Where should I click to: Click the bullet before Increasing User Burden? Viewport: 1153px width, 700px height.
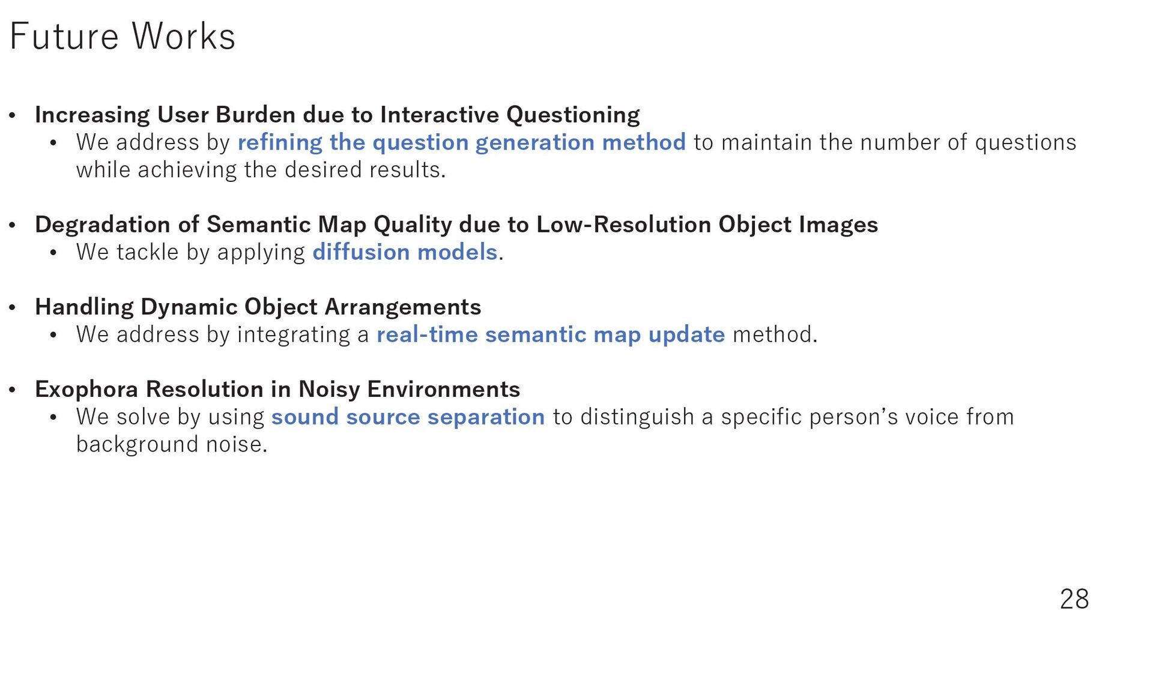[x=12, y=115]
